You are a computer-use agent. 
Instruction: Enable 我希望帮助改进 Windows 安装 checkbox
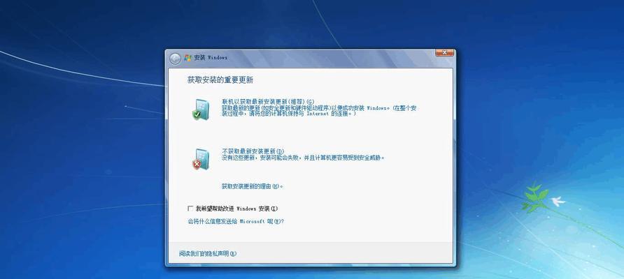click(190, 209)
